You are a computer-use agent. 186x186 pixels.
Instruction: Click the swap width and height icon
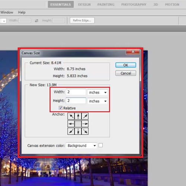tap(36, 20)
